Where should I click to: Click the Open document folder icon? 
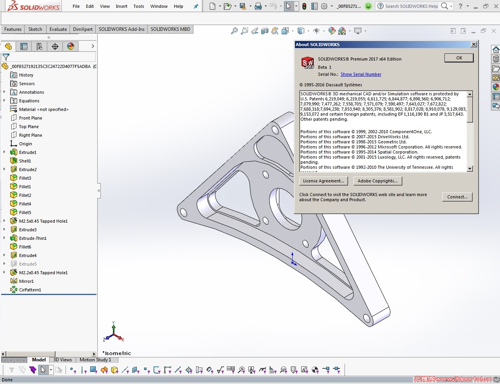tap(227, 6)
